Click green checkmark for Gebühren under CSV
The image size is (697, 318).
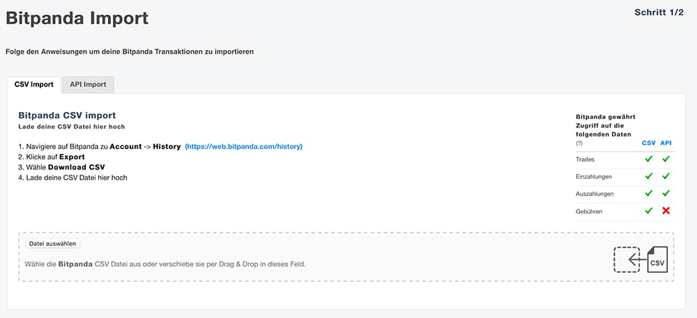648,211
